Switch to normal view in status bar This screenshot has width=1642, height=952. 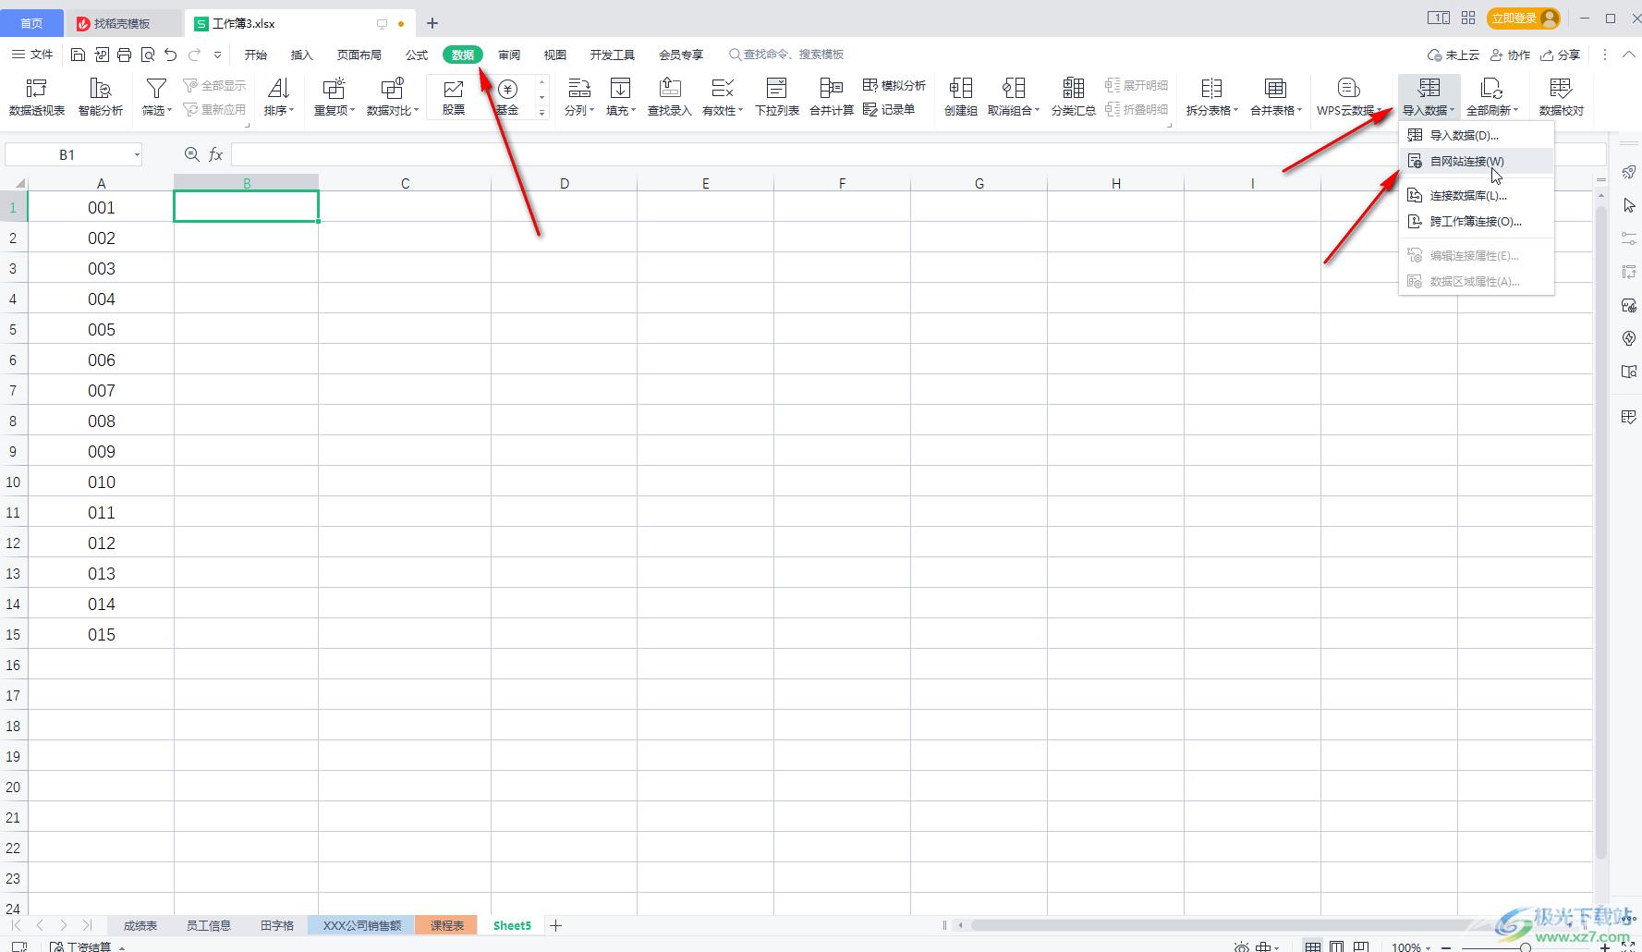(x=1312, y=946)
